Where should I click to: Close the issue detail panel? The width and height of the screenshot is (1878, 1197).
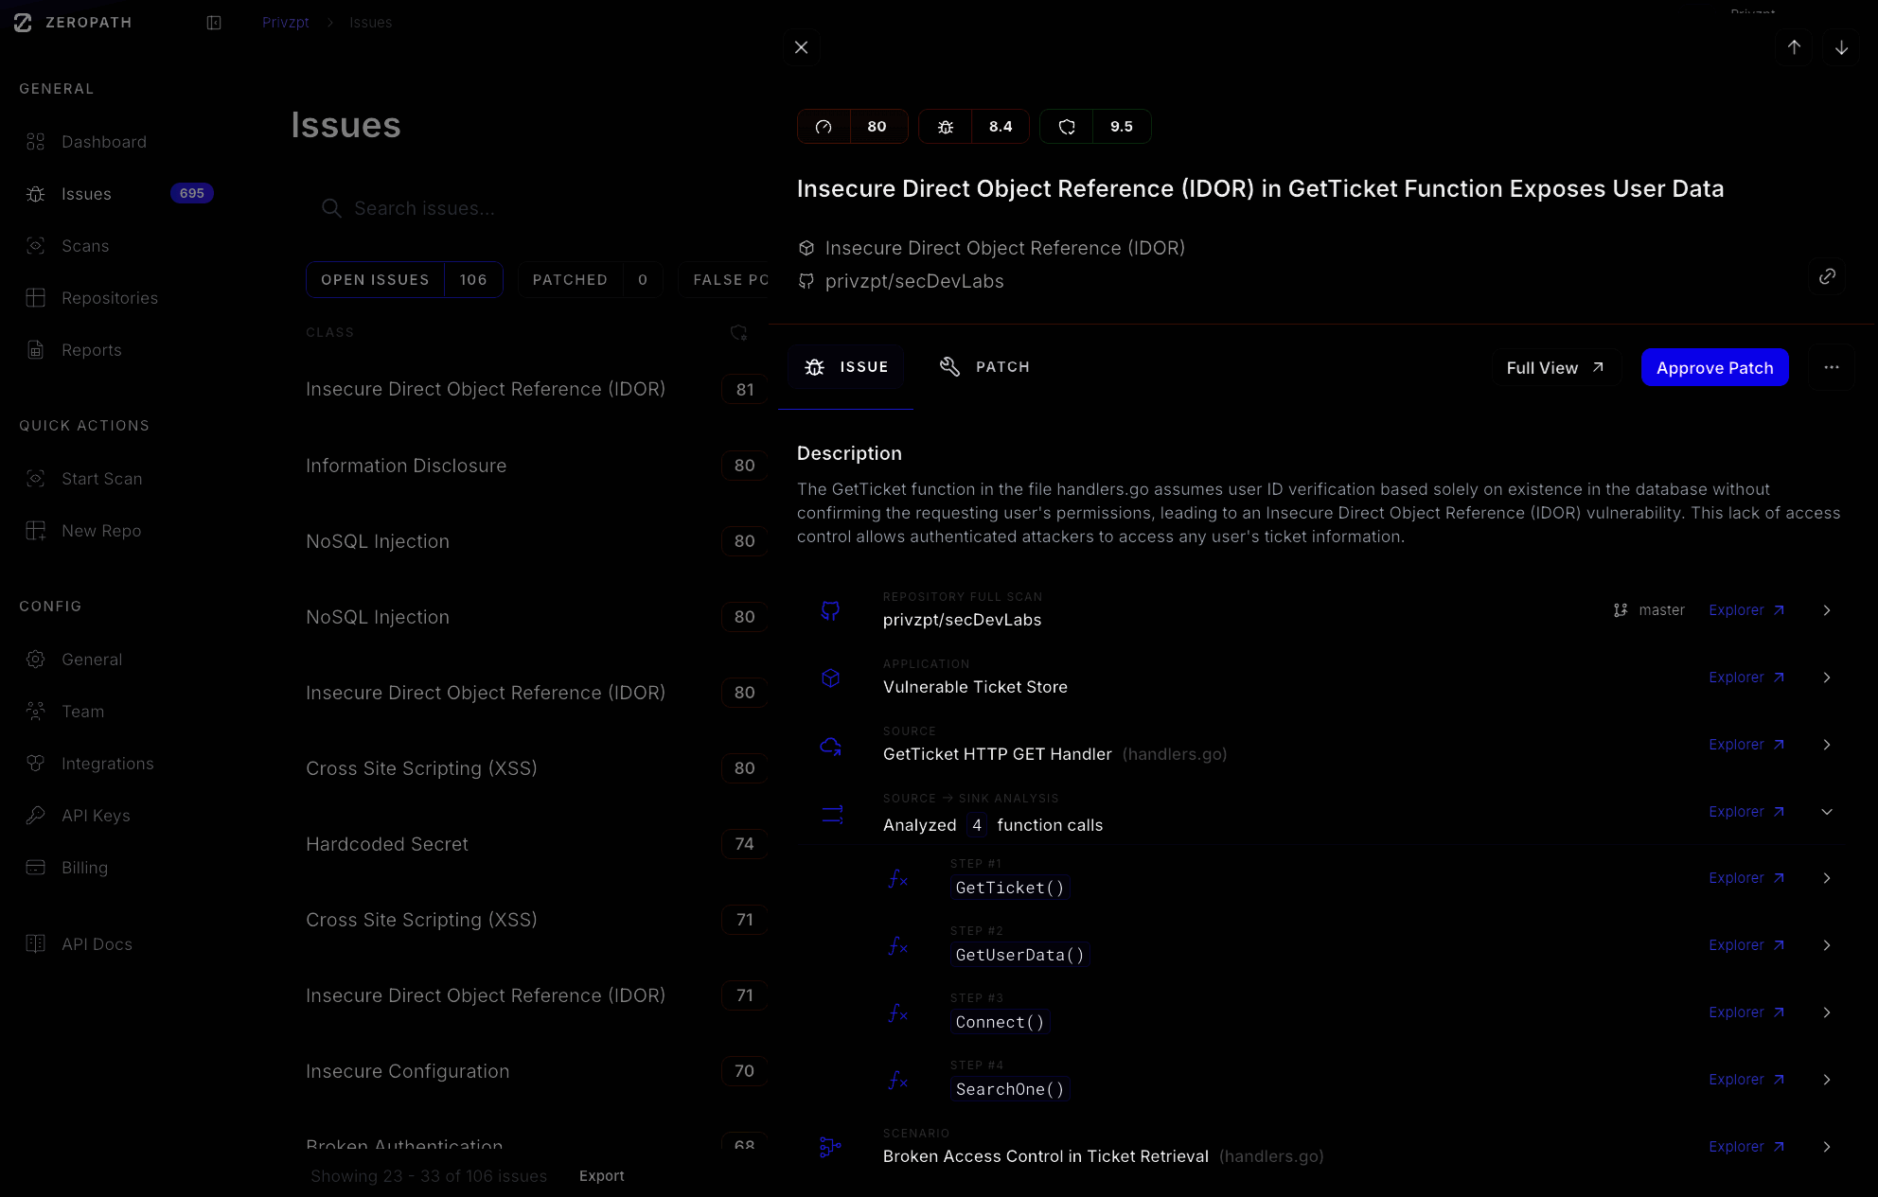click(801, 47)
